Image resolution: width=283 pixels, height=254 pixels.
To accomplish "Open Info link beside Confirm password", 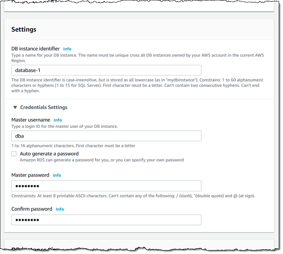I will pyautogui.click(x=60, y=209).
